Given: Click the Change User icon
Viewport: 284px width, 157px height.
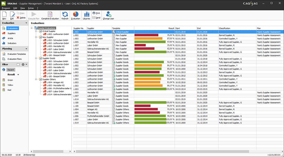Looking at the screenshot, I should pyautogui.click(x=109, y=15).
